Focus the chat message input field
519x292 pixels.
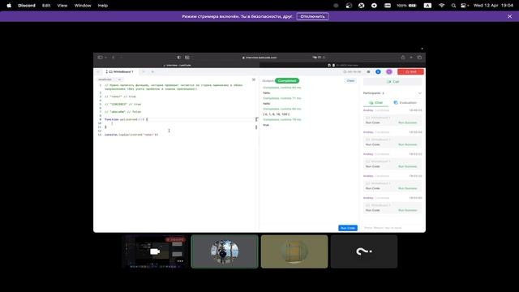392,228
